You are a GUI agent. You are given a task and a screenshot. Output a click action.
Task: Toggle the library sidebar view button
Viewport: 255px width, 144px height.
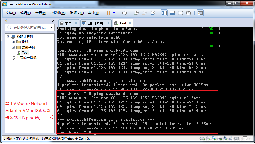(x=164, y=13)
